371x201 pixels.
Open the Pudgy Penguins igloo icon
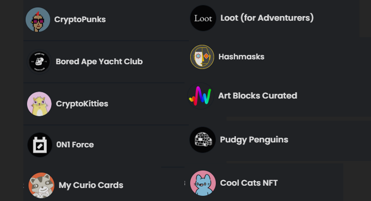pos(203,140)
